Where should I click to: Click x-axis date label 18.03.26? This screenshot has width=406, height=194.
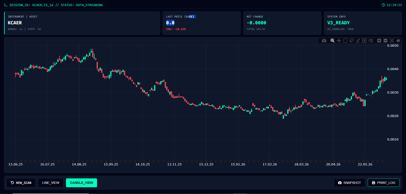coord(301,165)
